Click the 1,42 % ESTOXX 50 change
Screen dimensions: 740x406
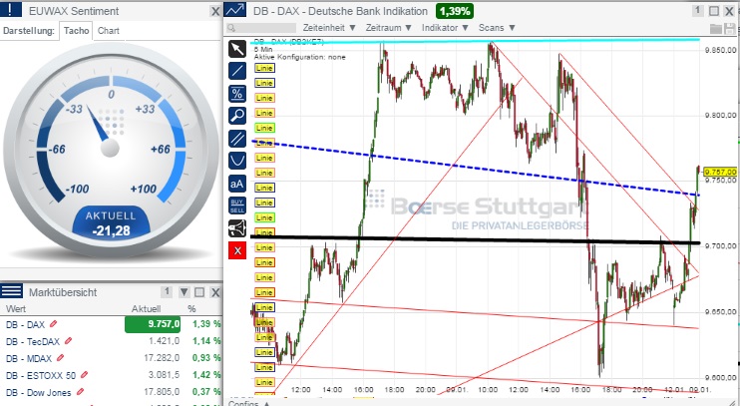point(206,375)
